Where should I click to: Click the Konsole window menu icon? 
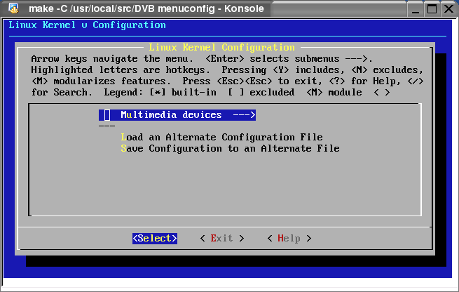tap(13, 8)
